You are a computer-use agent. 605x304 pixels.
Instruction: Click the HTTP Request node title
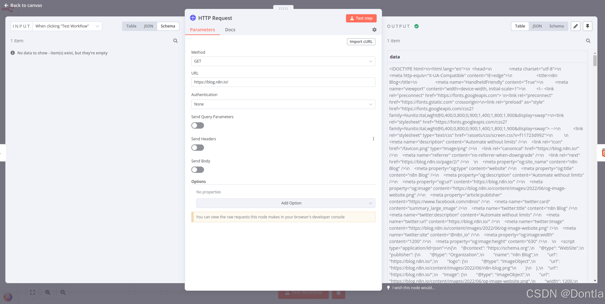pyautogui.click(x=215, y=18)
